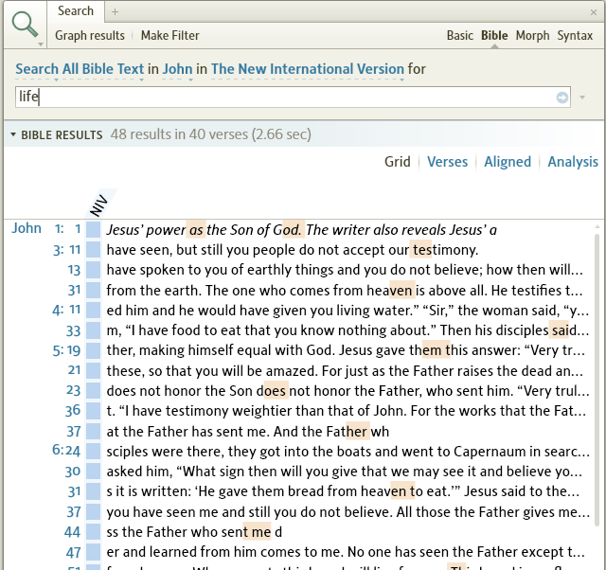Open verse reference 13 under chapter 3
The height and width of the screenshot is (570, 606).
pyautogui.click(x=74, y=270)
